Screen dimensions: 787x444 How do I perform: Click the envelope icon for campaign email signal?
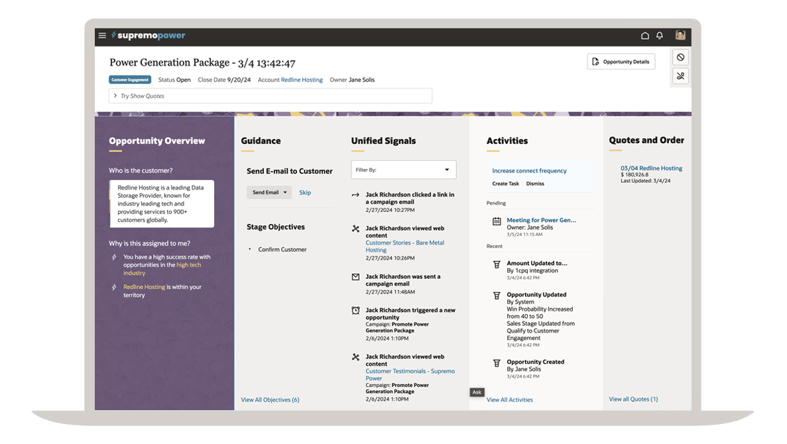pos(355,277)
